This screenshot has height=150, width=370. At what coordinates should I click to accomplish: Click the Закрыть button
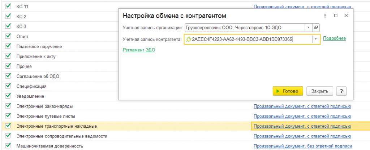click(x=320, y=91)
